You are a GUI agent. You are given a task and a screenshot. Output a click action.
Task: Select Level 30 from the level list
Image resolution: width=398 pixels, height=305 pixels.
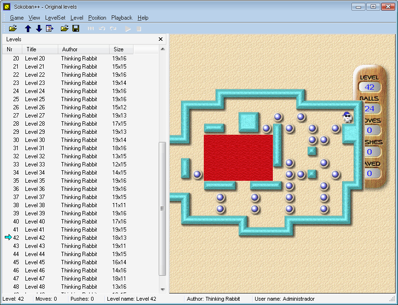pyautogui.click(x=35, y=140)
